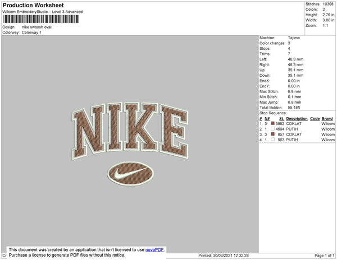
Task: Select the Machine value Tajima
Action: click(x=294, y=38)
